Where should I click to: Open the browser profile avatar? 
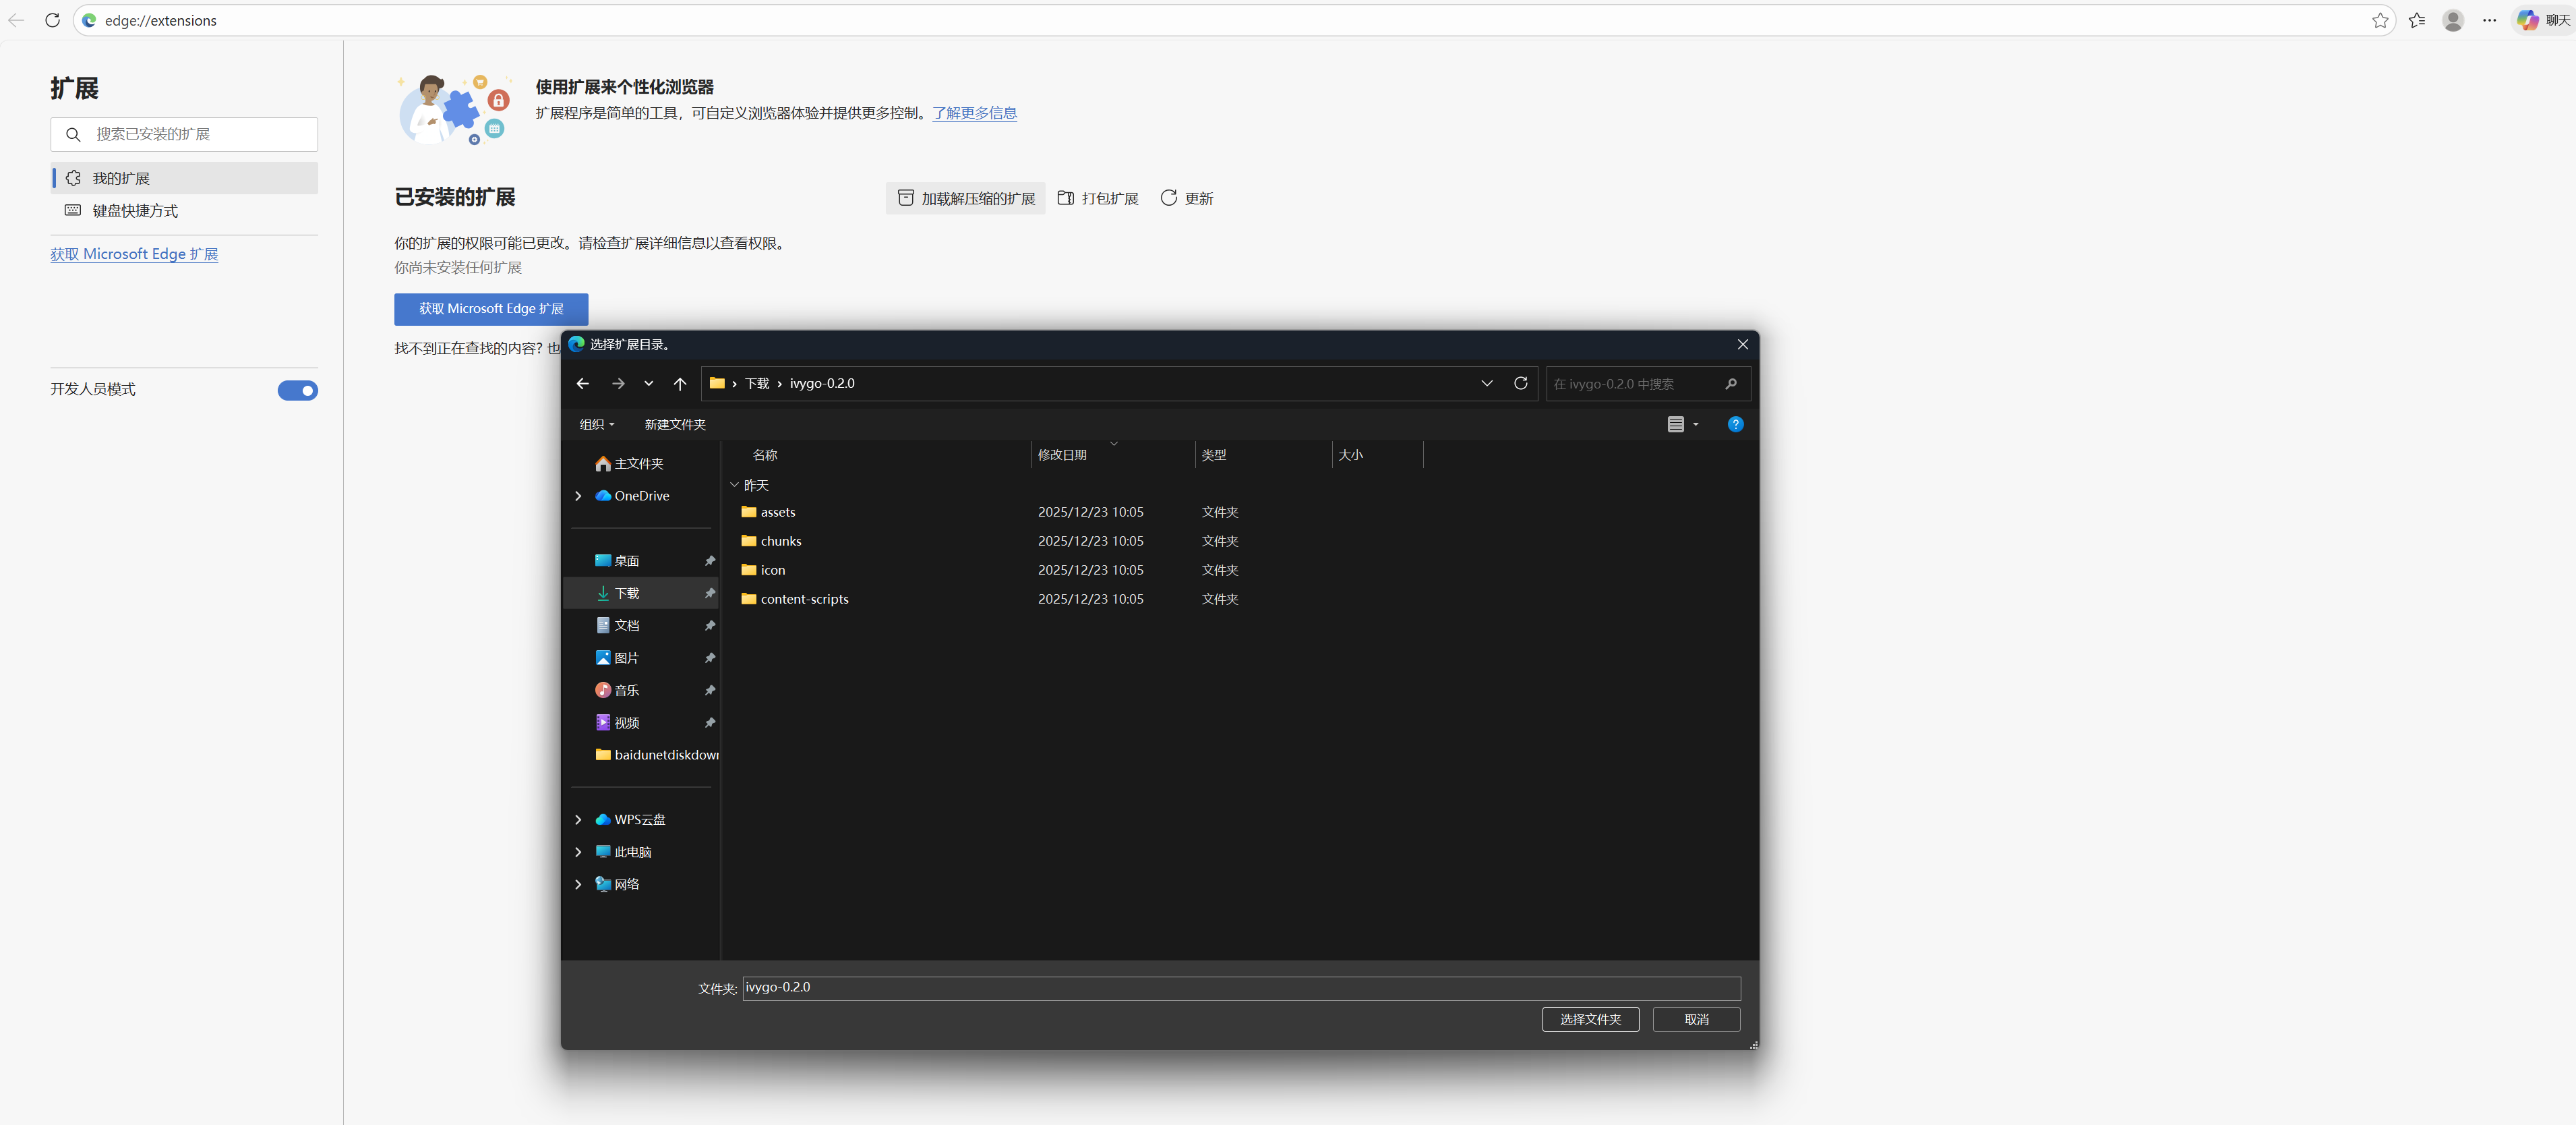[x=2452, y=20]
